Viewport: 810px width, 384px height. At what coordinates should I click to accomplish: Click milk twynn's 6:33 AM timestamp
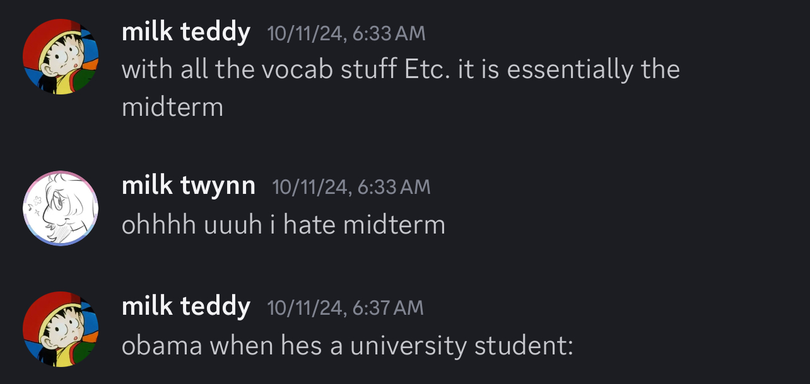351,187
